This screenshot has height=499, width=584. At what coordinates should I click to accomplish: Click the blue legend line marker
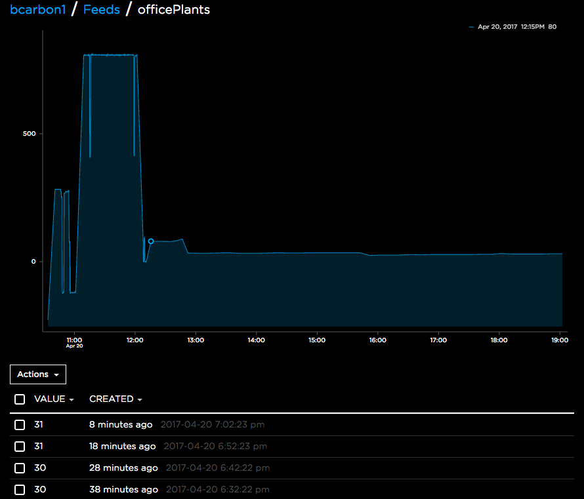click(x=472, y=27)
